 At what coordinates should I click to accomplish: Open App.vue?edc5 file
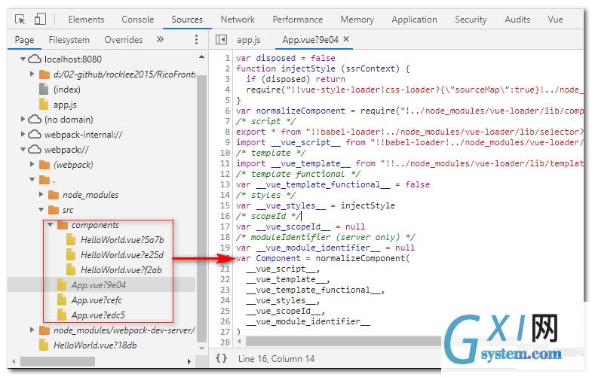[x=98, y=315]
